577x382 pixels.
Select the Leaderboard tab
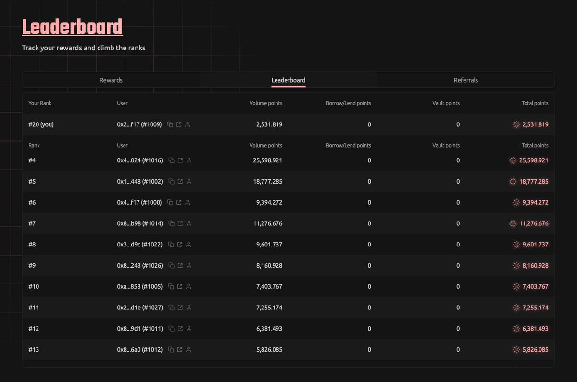click(288, 80)
